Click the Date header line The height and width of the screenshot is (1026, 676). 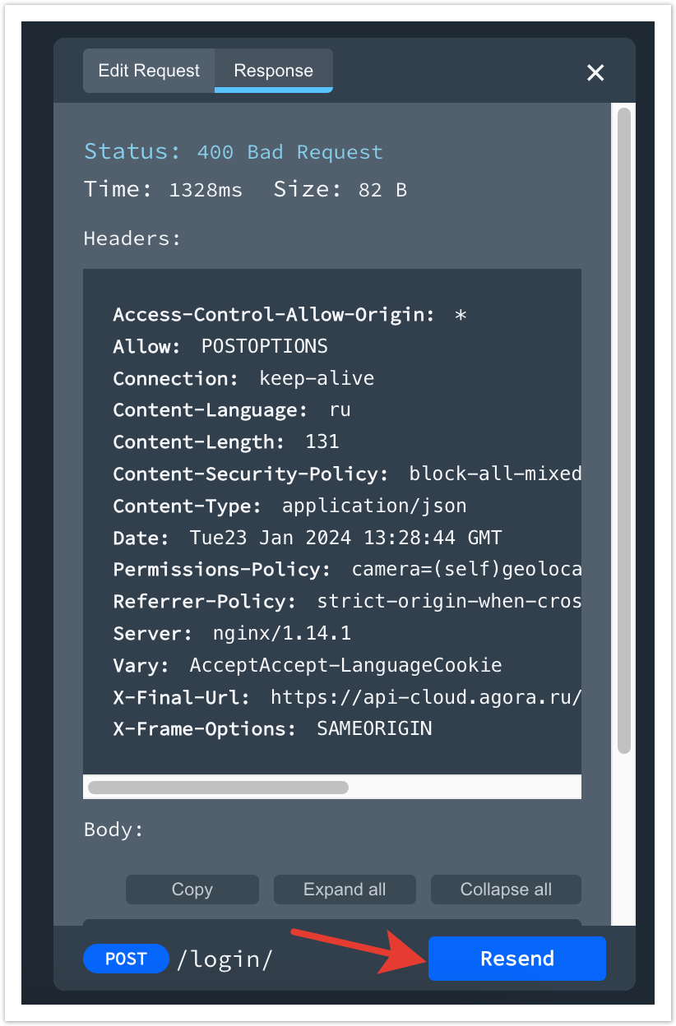click(x=307, y=538)
